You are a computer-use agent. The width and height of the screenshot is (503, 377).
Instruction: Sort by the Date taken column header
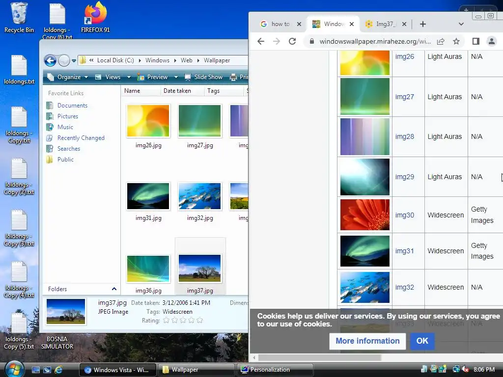tap(182, 91)
